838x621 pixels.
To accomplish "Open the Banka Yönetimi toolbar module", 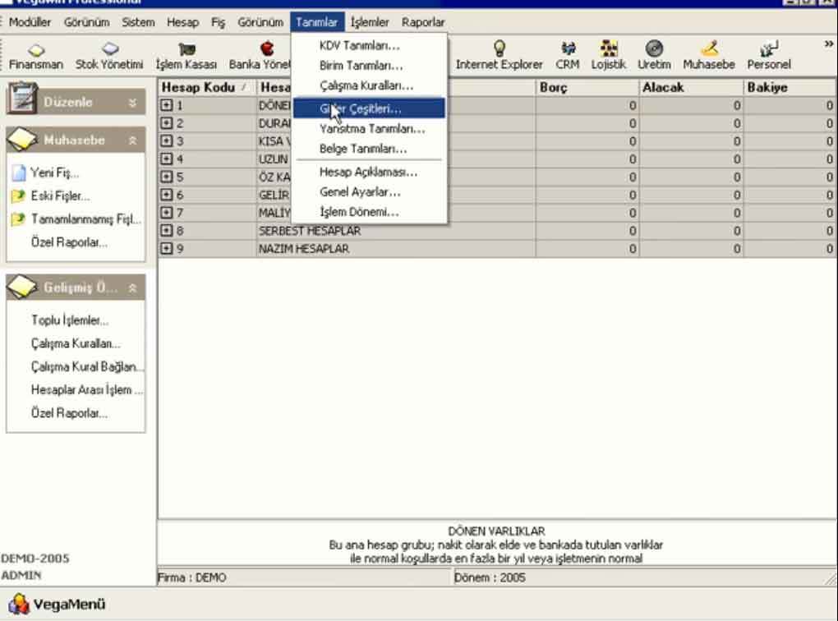I will click(x=260, y=56).
